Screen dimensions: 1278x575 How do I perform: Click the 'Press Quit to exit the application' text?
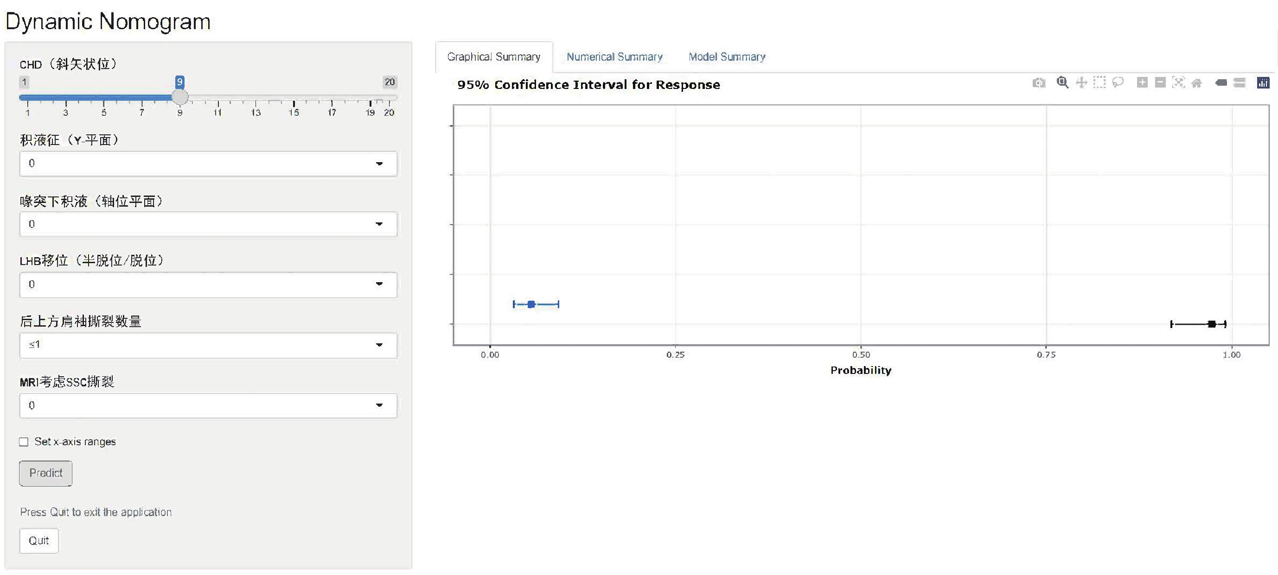point(96,512)
